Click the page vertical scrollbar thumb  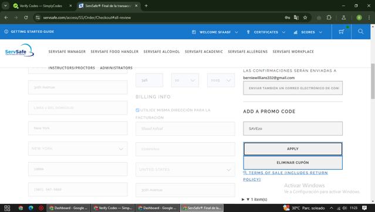[x=373, y=82]
